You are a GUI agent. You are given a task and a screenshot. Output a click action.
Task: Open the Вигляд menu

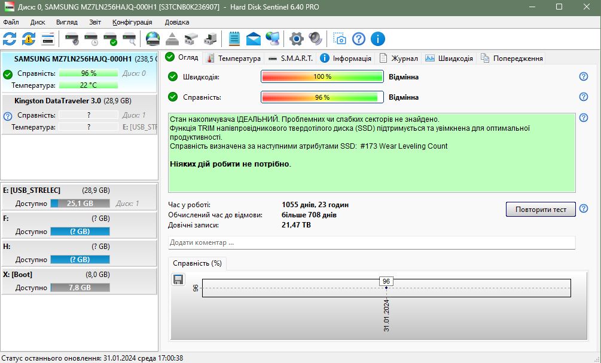pyautogui.click(x=67, y=22)
